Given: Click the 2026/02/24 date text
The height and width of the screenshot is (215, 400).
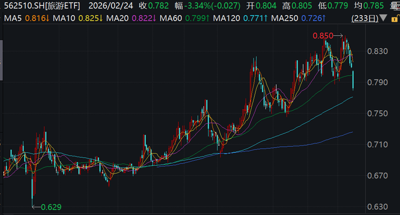Looking at the screenshot, I should tap(111, 6).
